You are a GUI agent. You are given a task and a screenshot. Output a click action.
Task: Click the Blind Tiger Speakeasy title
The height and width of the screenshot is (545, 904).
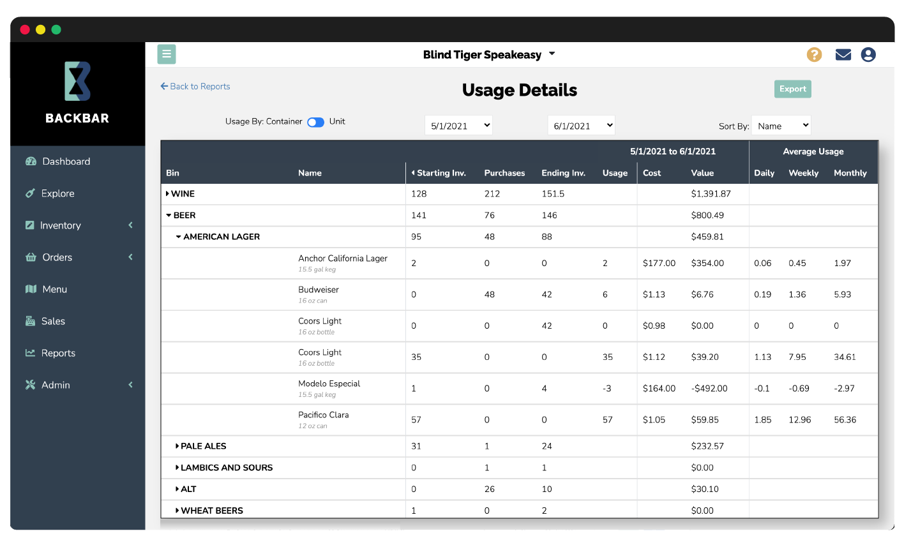[x=482, y=55]
